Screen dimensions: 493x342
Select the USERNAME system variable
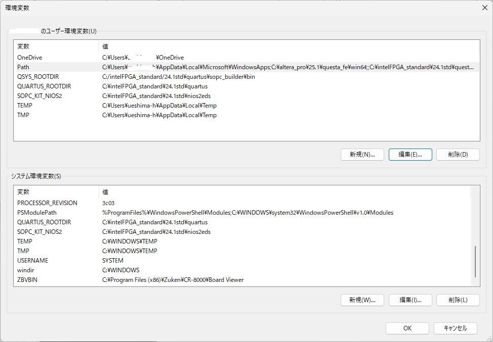tap(242, 261)
